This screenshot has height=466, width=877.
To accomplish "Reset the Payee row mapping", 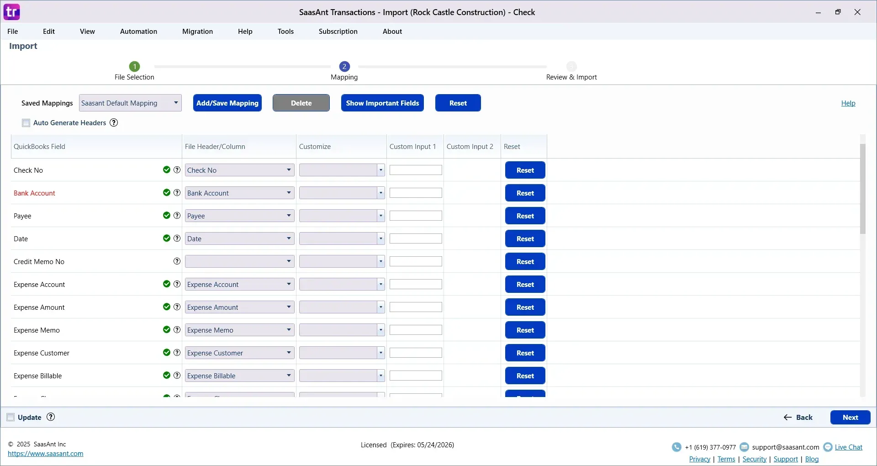I will point(525,216).
